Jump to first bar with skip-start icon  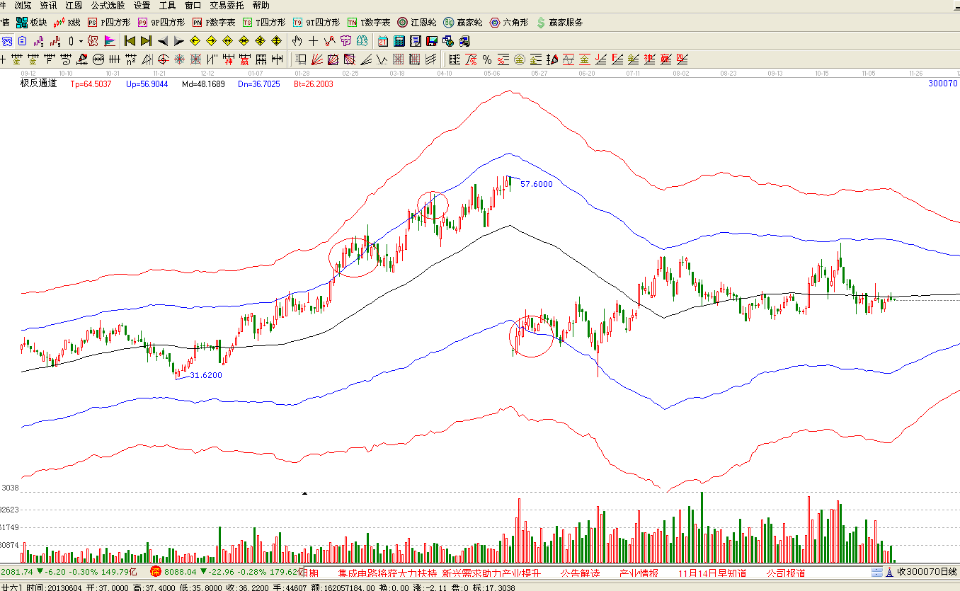click(x=130, y=41)
